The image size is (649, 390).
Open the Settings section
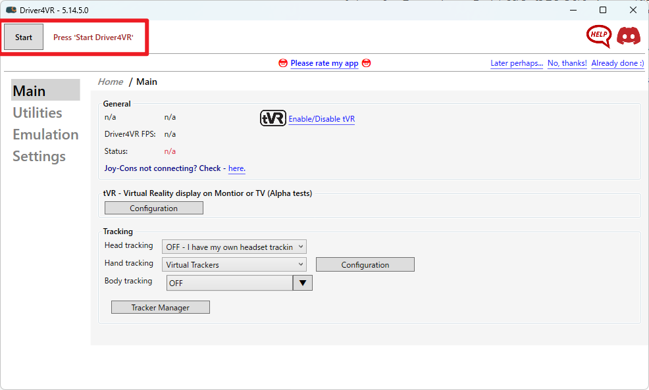point(39,157)
